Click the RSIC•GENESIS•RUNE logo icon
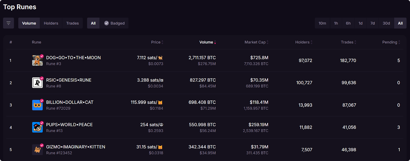This screenshot has height=161, width=410. pyautogui.click(x=37, y=83)
